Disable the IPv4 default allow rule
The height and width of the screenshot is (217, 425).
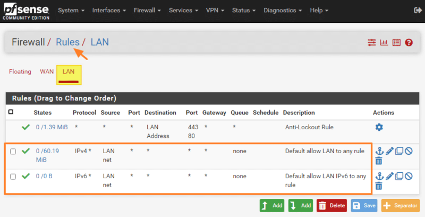pyautogui.click(x=409, y=151)
